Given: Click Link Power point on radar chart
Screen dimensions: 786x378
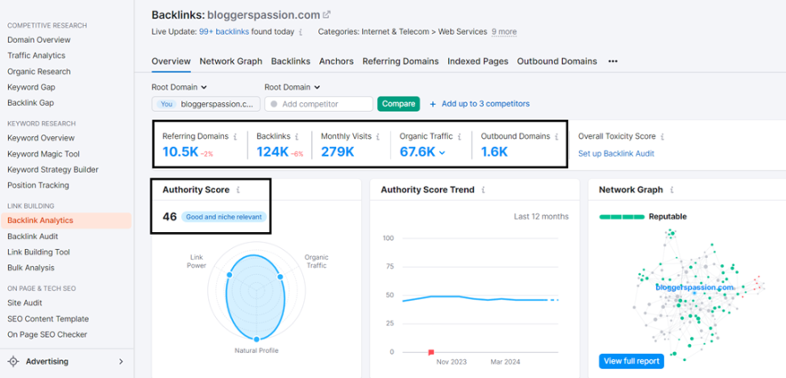Looking at the screenshot, I should [x=229, y=275].
